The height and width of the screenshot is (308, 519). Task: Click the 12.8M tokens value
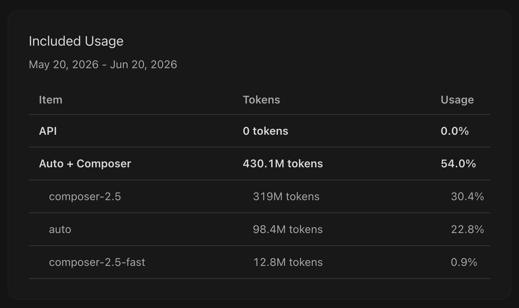pos(288,262)
